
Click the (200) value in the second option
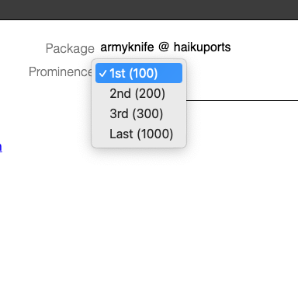pos(150,93)
